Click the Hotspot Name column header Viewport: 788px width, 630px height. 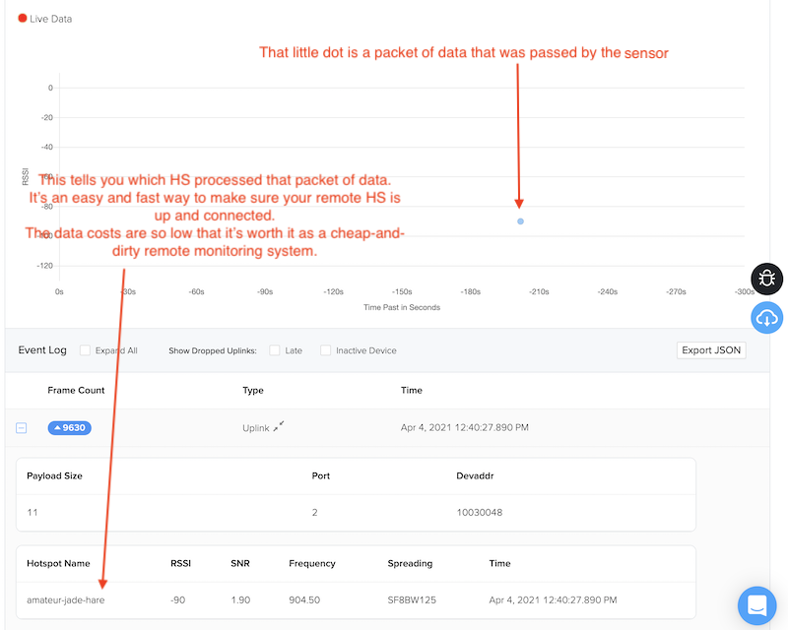click(58, 564)
